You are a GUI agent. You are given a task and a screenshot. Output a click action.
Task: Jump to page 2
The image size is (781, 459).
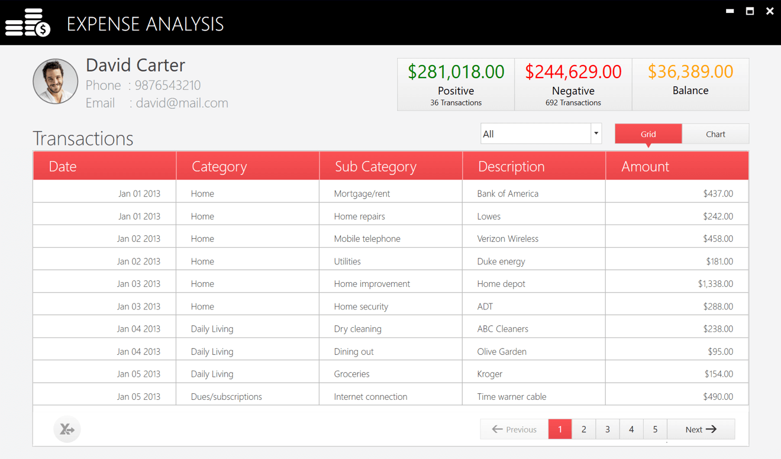[x=584, y=429]
